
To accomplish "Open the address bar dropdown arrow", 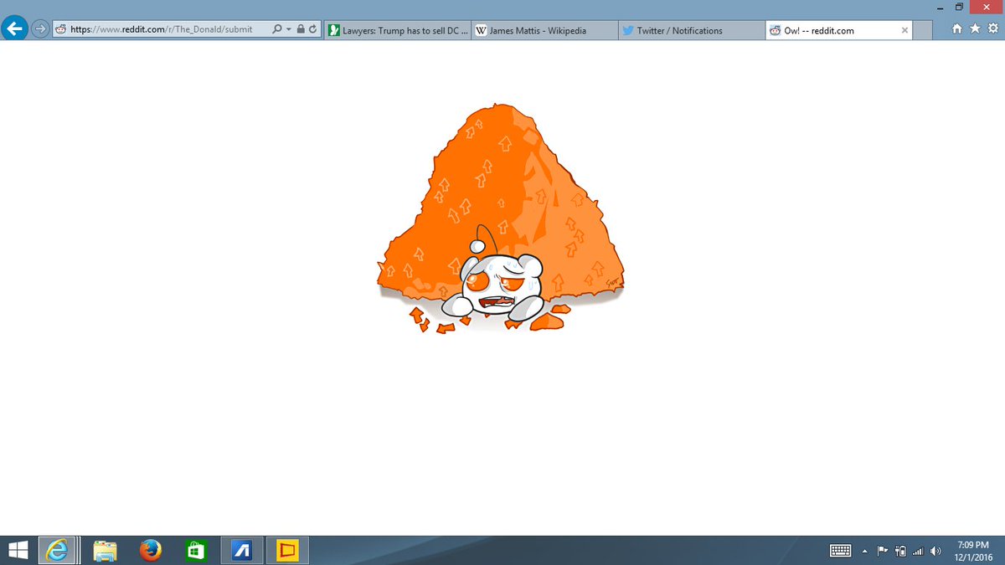I will (x=289, y=29).
